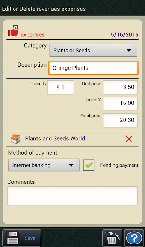Viewport: 145px width, 247px height.
Task: Remove supplier with red X icon
Action: point(129,139)
